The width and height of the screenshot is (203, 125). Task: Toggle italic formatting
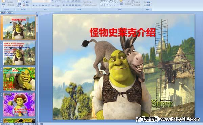pos(37,5)
